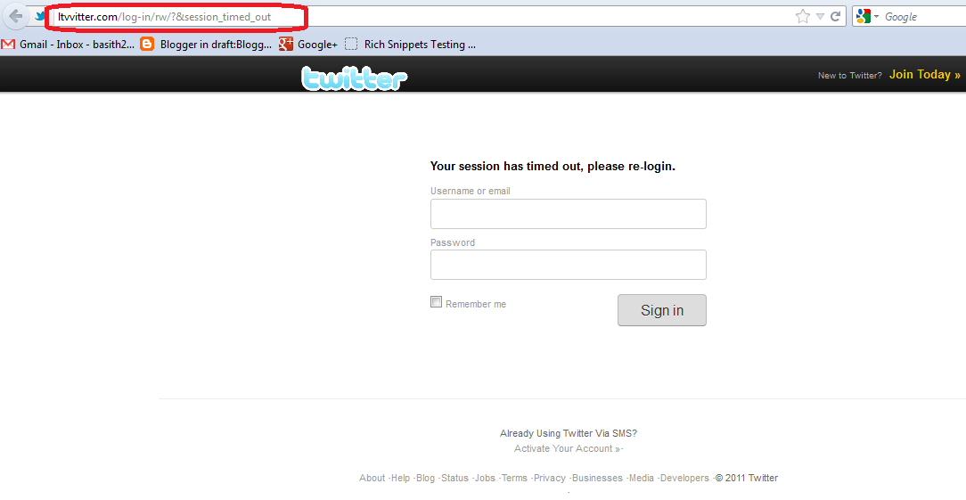Open the Developers footer link
Viewport: 966px width, 500px height.
(x=684, y=478)
